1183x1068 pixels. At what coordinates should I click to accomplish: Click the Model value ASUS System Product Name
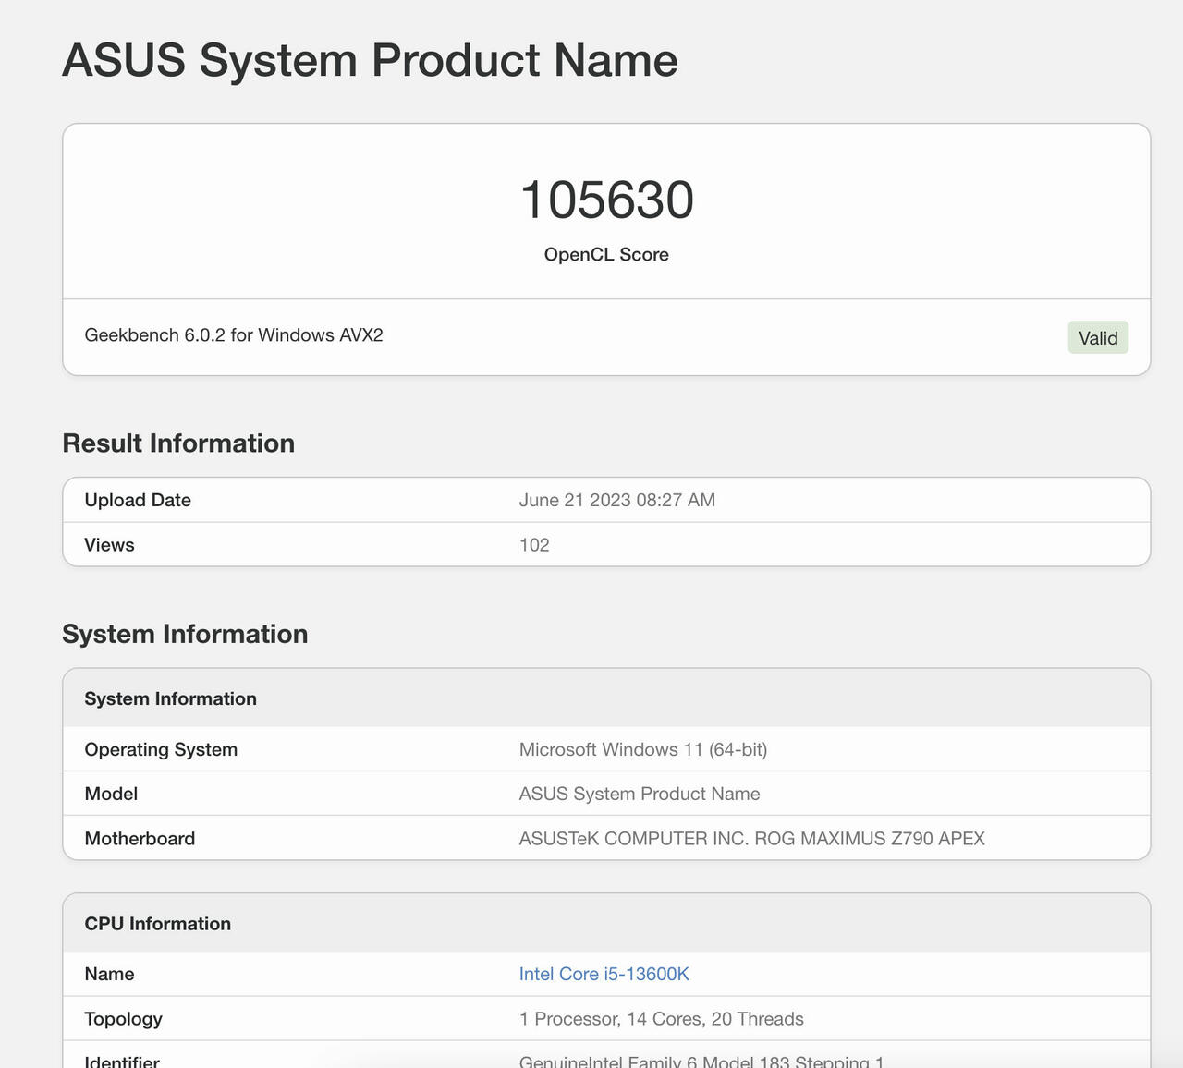click(x=640, y=794)
